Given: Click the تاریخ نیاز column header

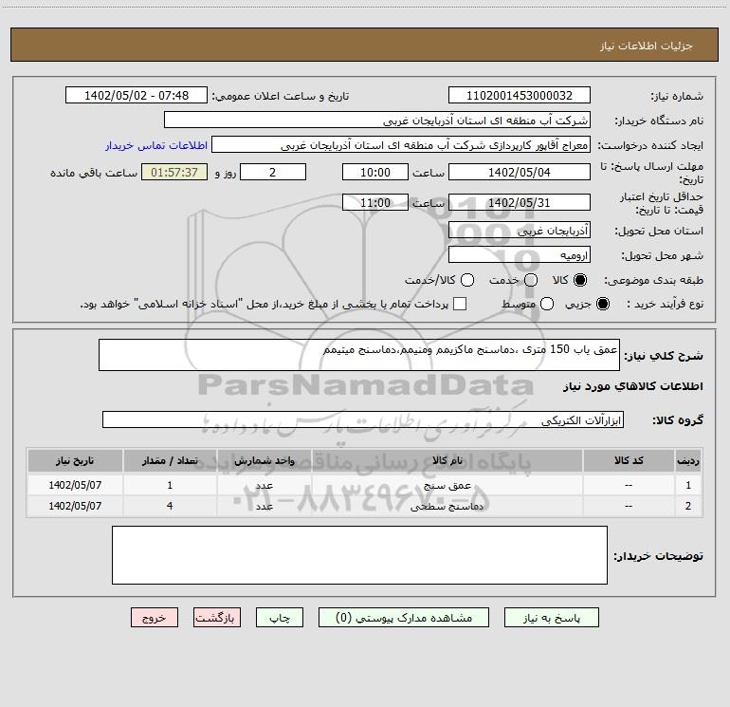Looking at the screenshot, I should click(x=75, y=460).
